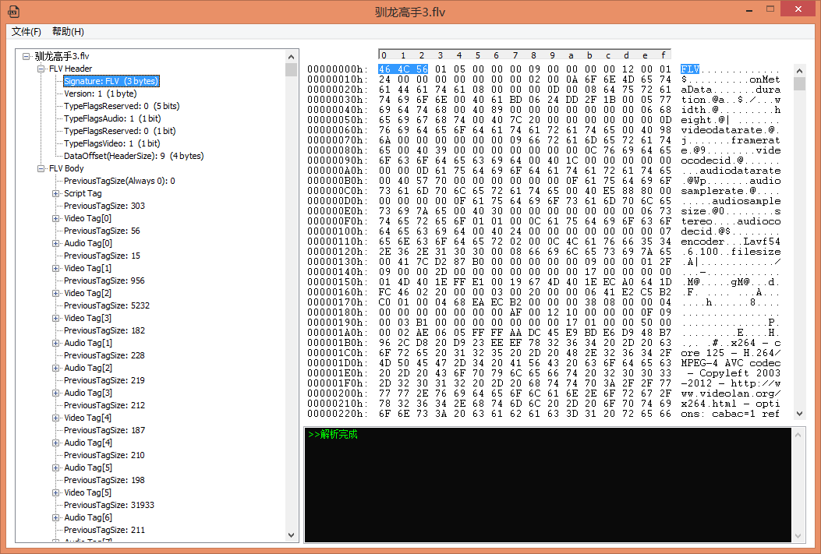Click the tree panel scrollbar thumb
This screenshot has width=821, height=554.
pos(291,69)
